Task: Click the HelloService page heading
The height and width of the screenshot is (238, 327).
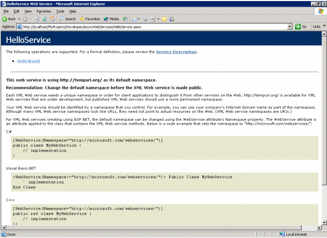Action: coord(28,40)
